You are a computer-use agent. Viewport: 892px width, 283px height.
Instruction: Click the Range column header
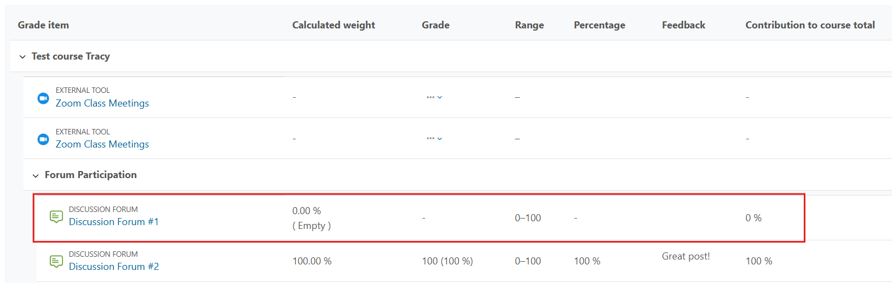(x=530, y=25)
